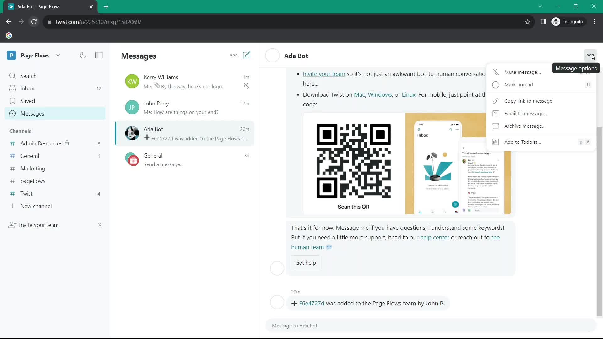The height and width of the screenshot is (339, 603).
Task: Click Ada Bot title header
Action: (x=296, y=56)
